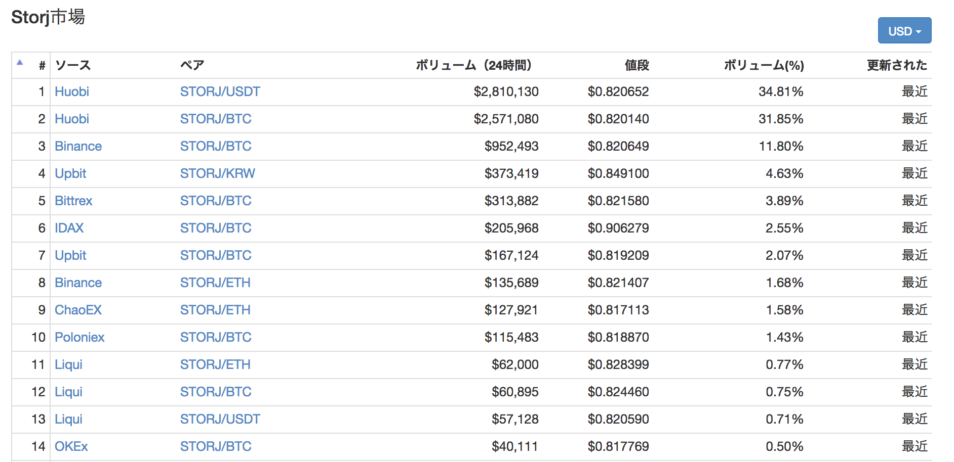Image resolution: width=954 pixels, height=462 pixels.
Task: Open Liqui link in row 11
Action: pyautogui.click(x=68, y=364)
